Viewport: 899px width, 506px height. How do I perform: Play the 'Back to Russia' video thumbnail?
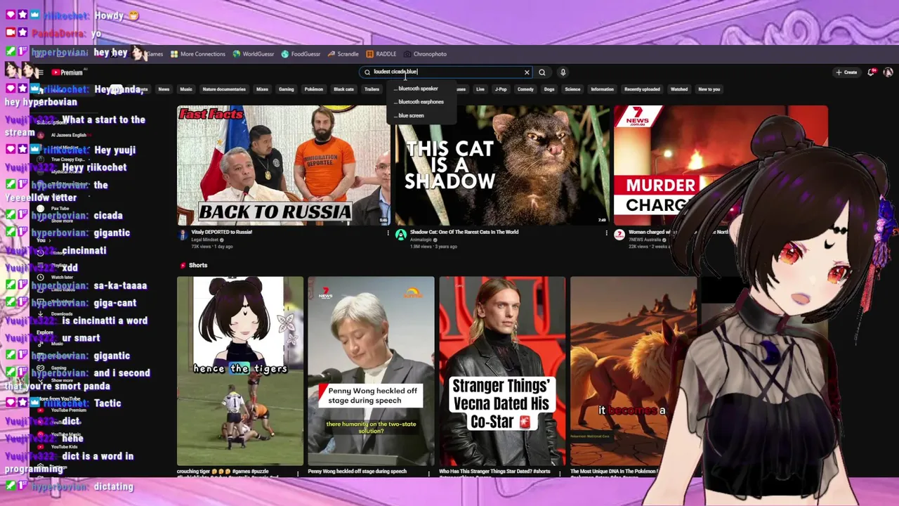[x=283, y=165]
